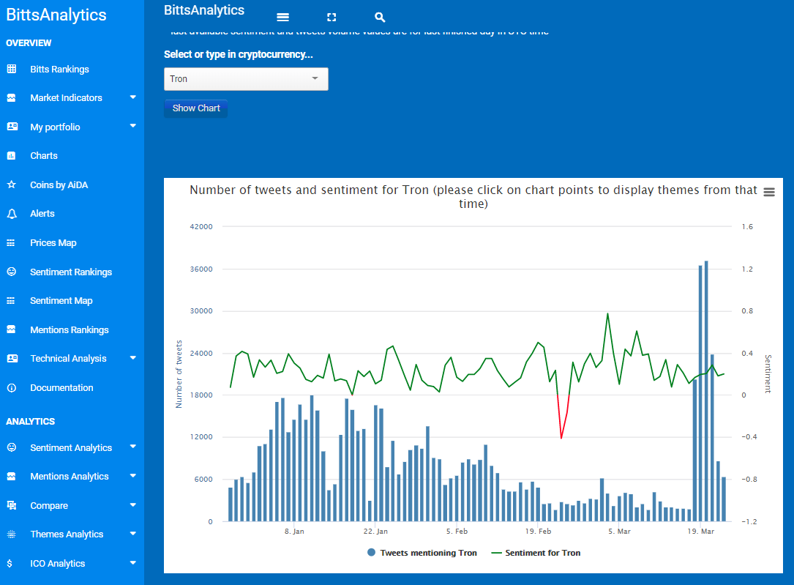Click the highest green sentiment peak

click(x=607, y=313)
